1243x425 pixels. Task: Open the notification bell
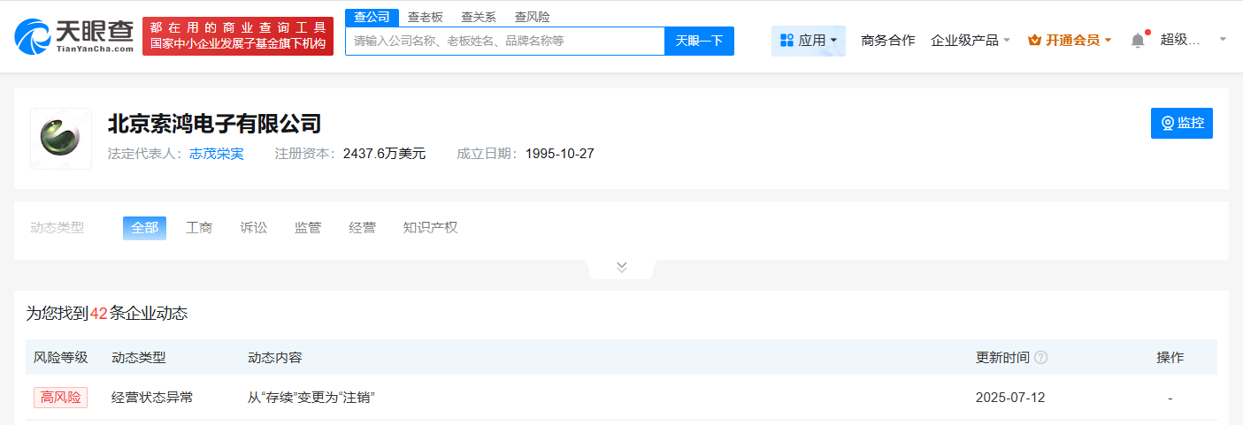(1138, 41)
